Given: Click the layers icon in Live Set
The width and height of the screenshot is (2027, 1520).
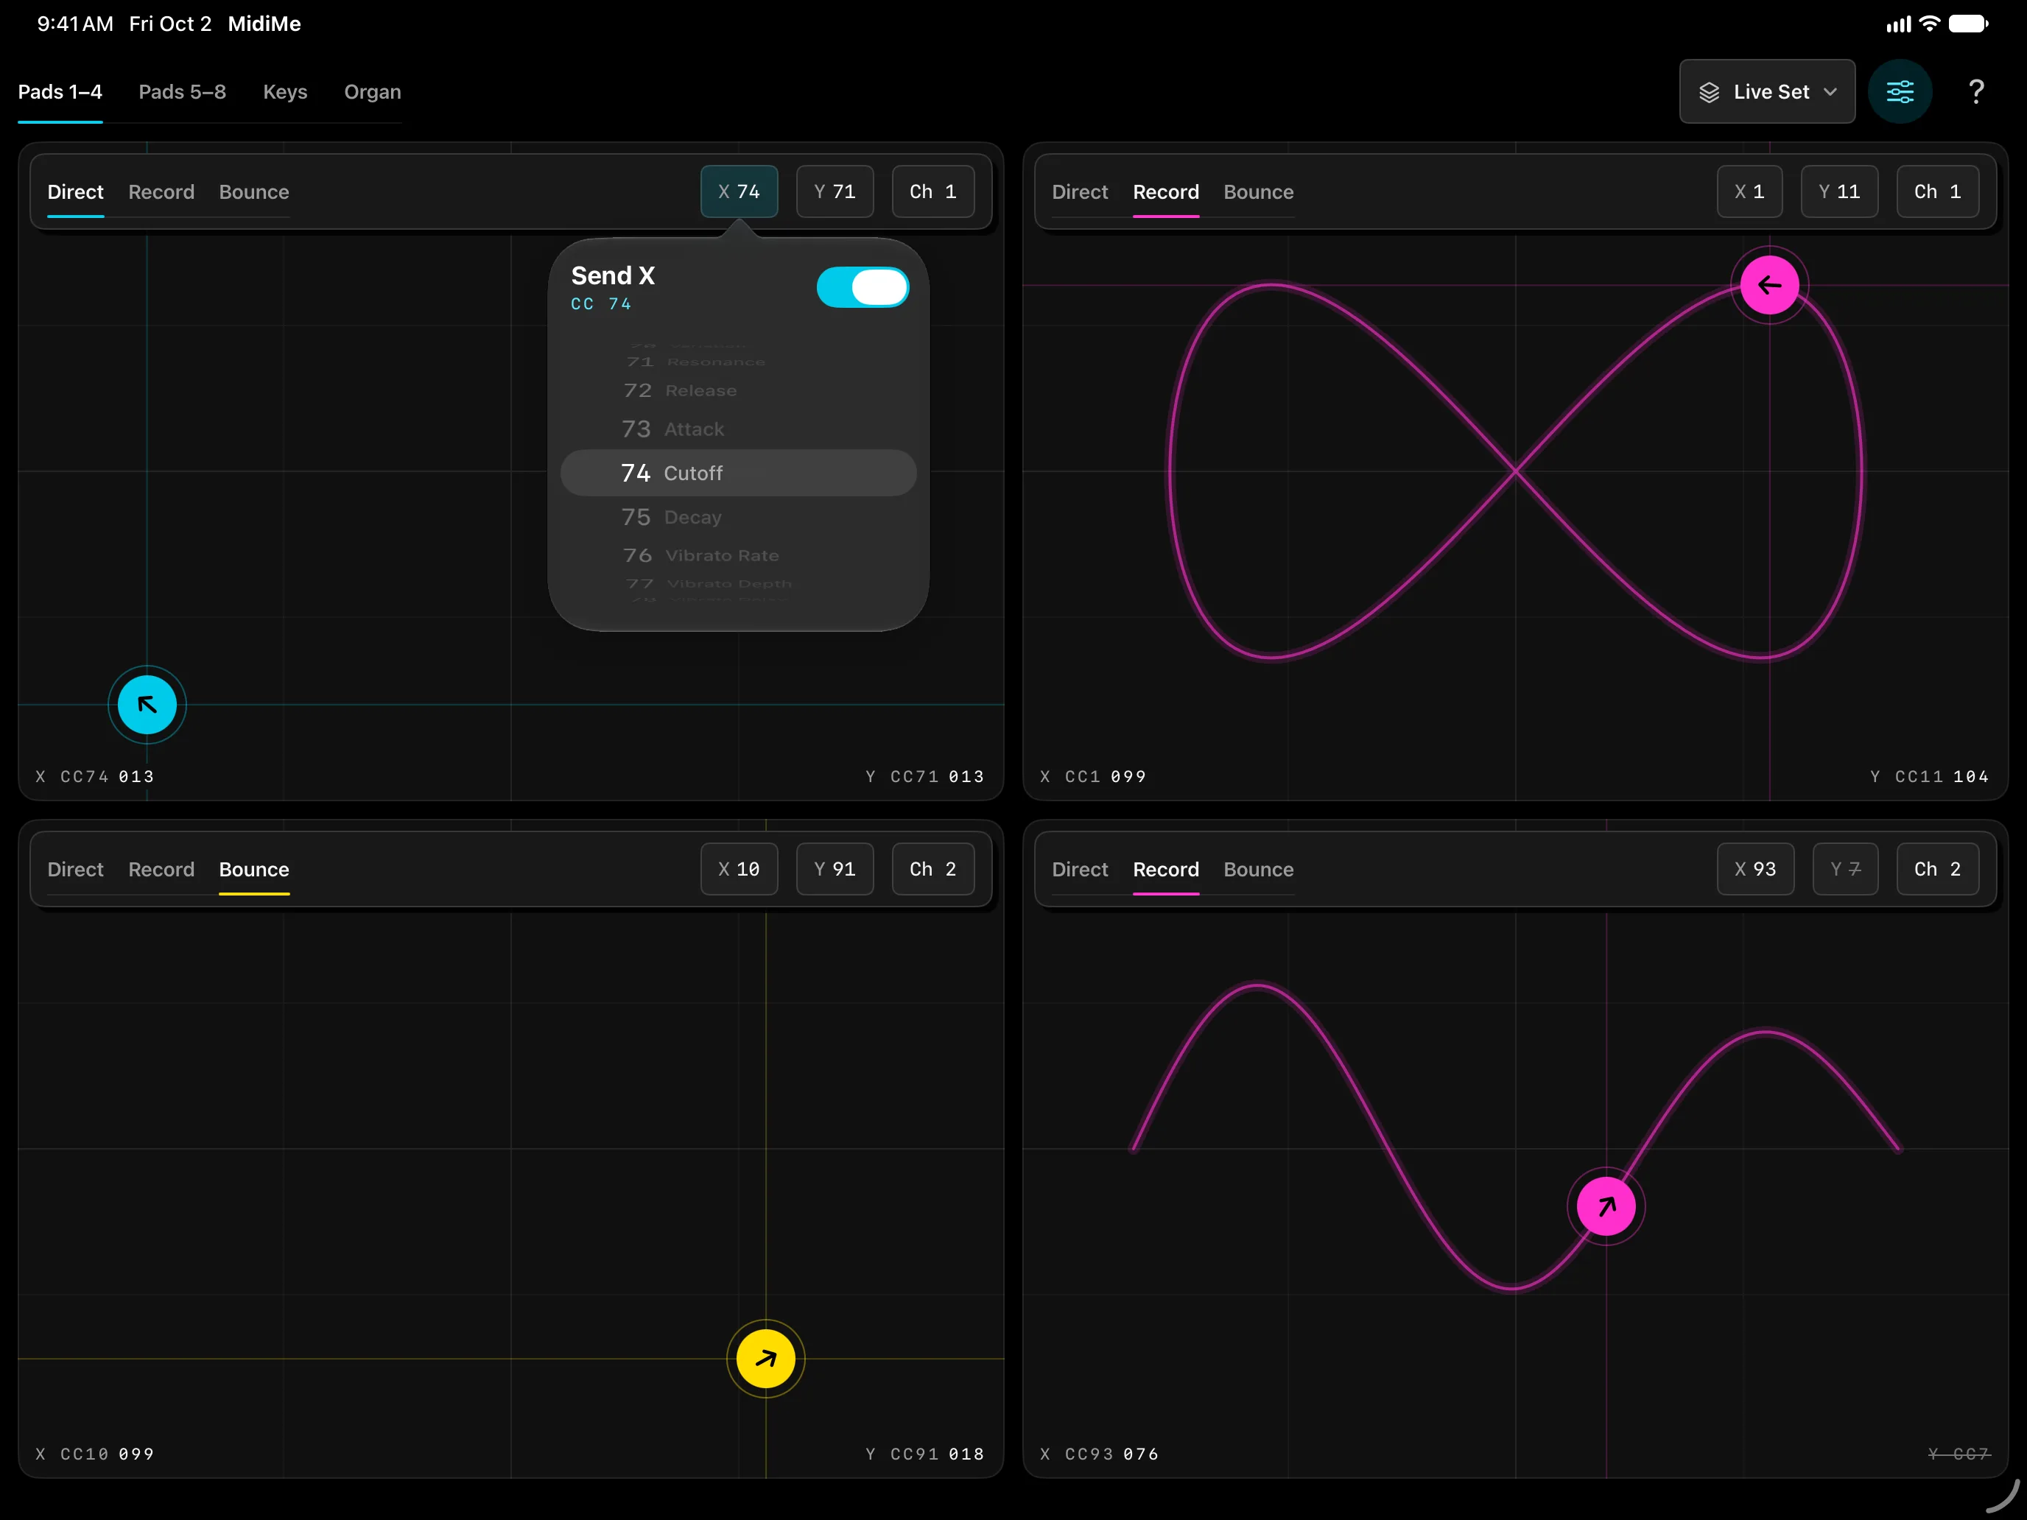Looking at the screenshot, I should click(x=1709, y=91).
